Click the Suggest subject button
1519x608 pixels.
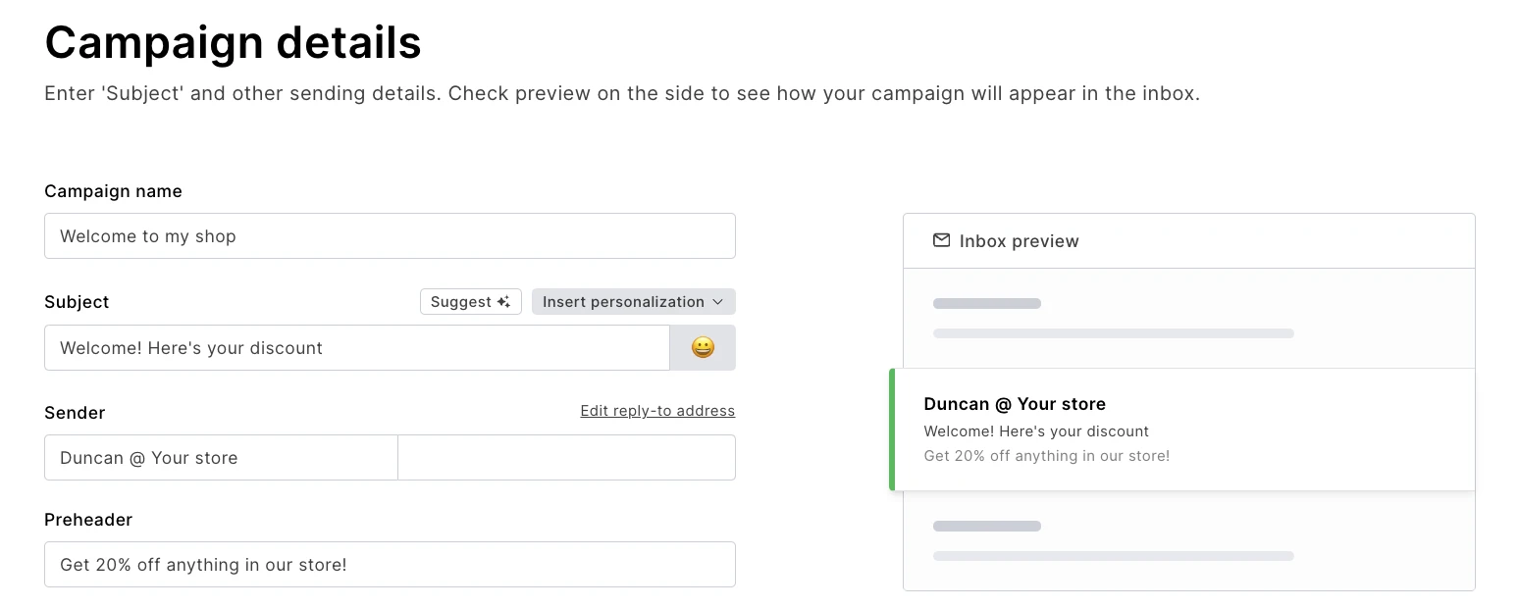click(471, 302)
